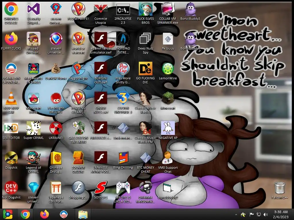Viewport: 294px width, 220px height.
Task: Open JAPANESE ANIME FOO... Flash file
Action: (101, 158)
